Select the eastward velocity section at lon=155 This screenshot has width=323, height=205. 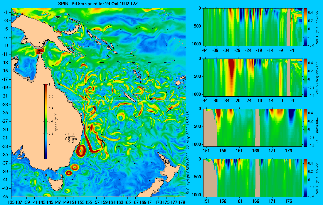(x=253, y=27)
